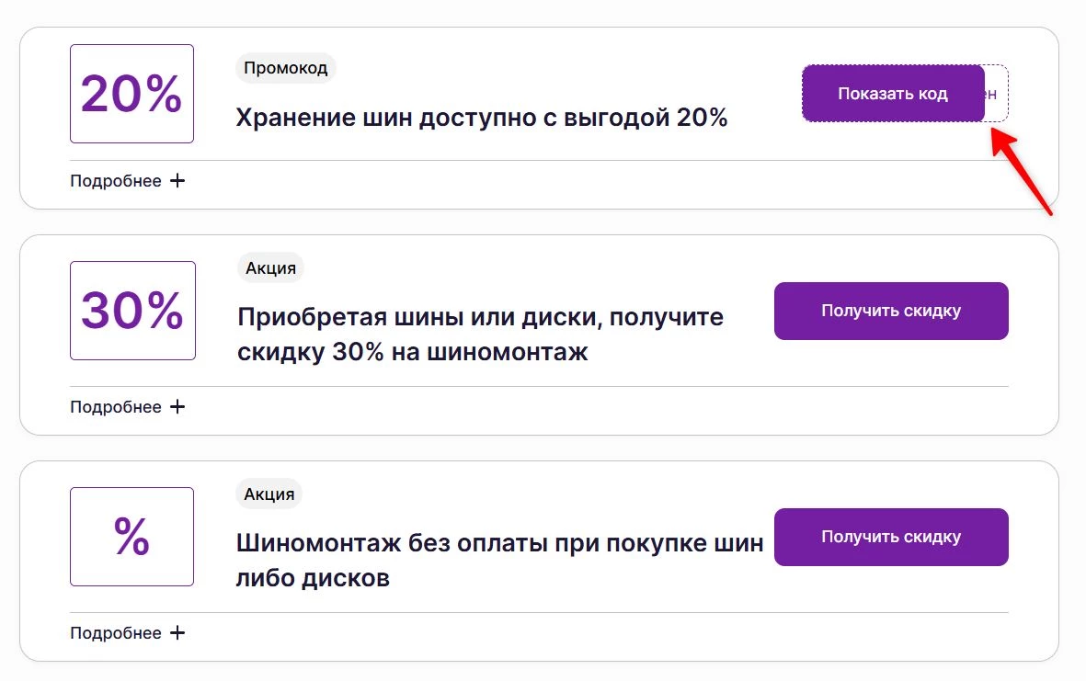Click Получить скидку on the 30% offer
Image resolution: width=1086 pixels, height=681 pixels.
890,311
